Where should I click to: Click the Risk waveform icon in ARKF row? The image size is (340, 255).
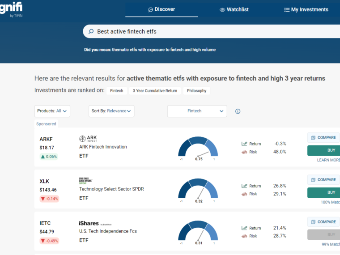244,152
